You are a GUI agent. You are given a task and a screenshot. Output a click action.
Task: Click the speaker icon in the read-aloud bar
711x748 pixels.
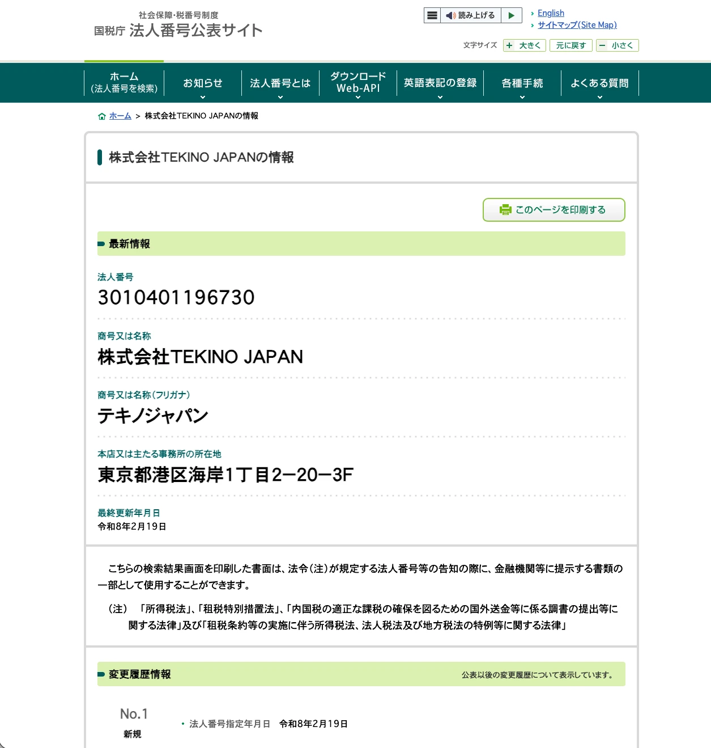[450, 15]
